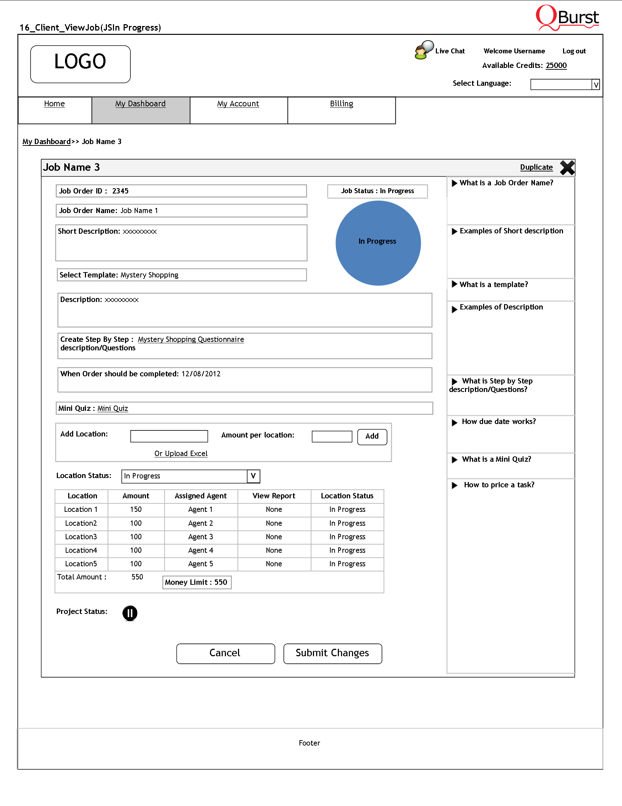The height and width of the screenshot is (806, 622).
Task: Click the Or Upload Excel link
Action: click(180, 454)
